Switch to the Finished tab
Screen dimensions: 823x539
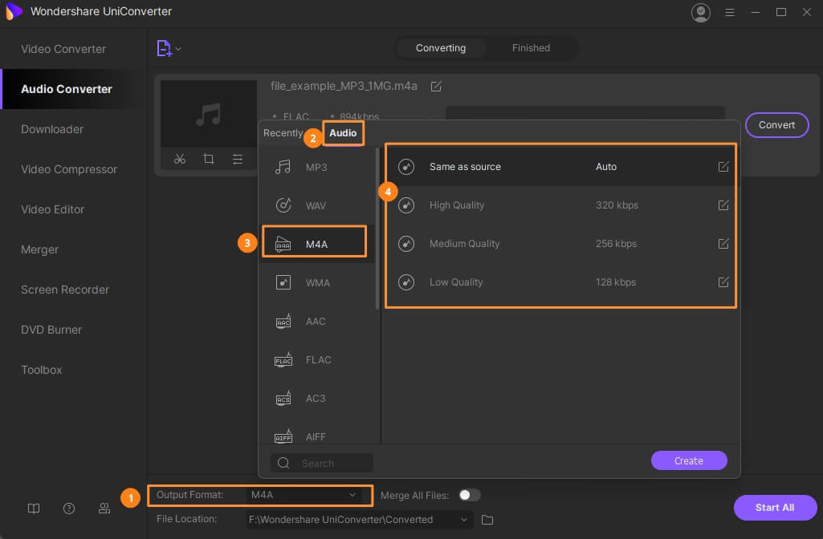coord(531,48)
